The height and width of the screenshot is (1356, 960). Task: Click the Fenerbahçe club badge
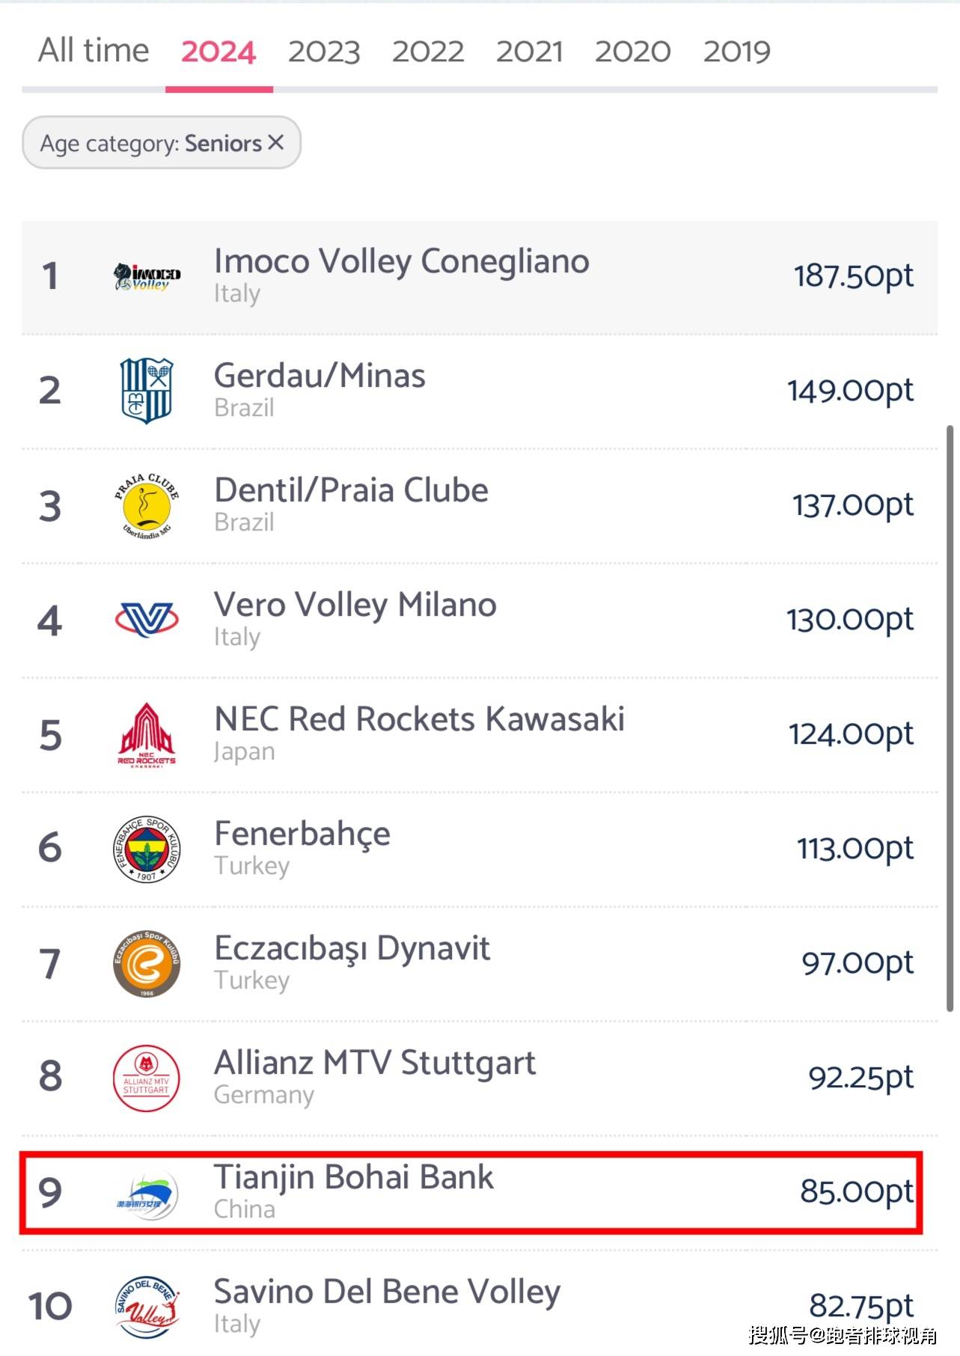pyautogui.click(x=147, y=849)
